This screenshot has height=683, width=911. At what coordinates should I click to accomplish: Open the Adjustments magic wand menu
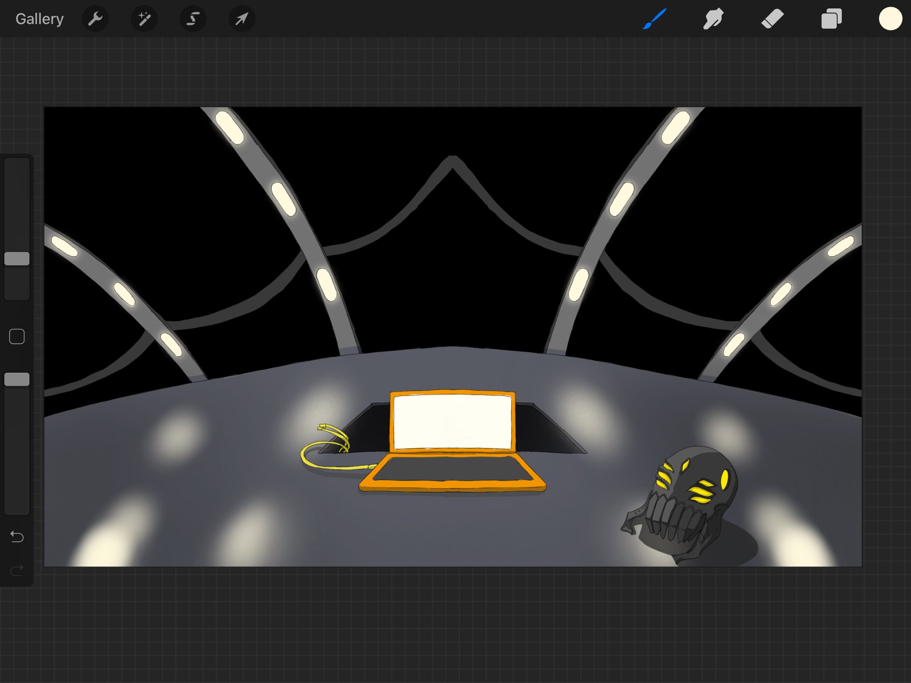coord(144,19)
